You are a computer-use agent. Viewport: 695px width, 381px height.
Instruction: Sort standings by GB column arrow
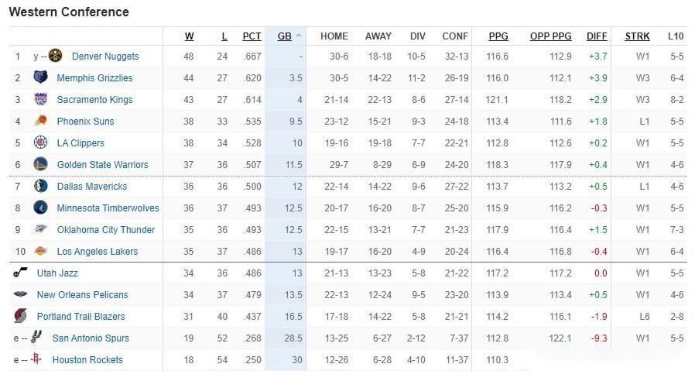pos(299,36)
